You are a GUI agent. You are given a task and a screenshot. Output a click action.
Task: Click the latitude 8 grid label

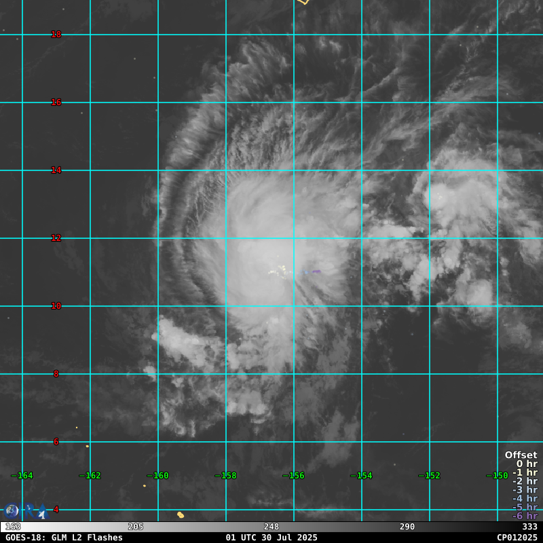point(56,374)
